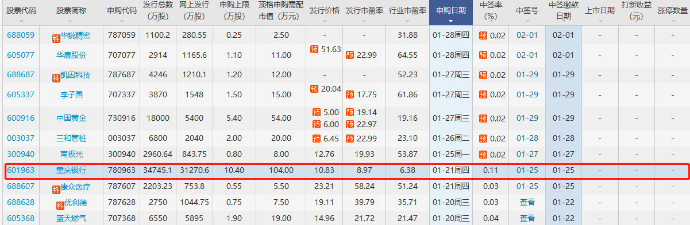Click the 科 badge beside 凯因科技
The width and height of the screenshot is (690, 225).
pyautogui.click(x=56, y=77)
